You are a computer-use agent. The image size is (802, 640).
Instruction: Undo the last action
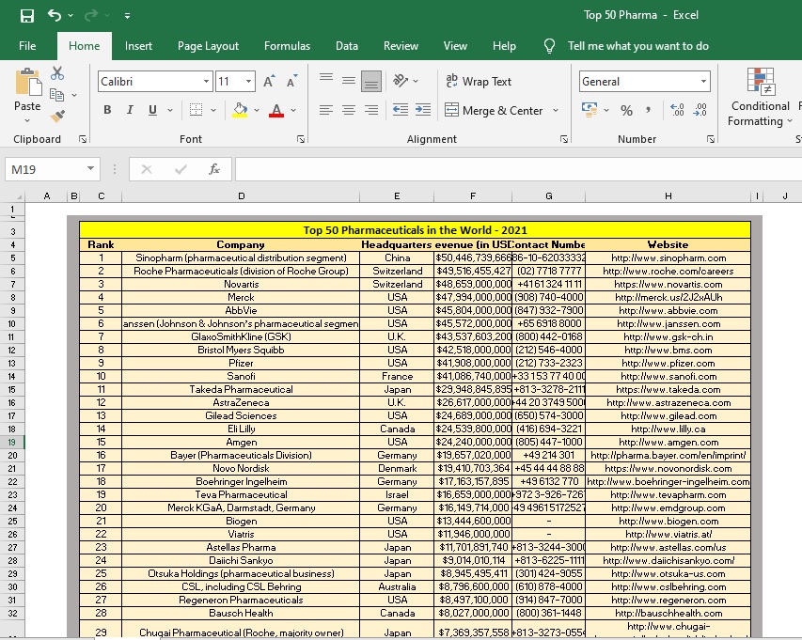[55, 15]
